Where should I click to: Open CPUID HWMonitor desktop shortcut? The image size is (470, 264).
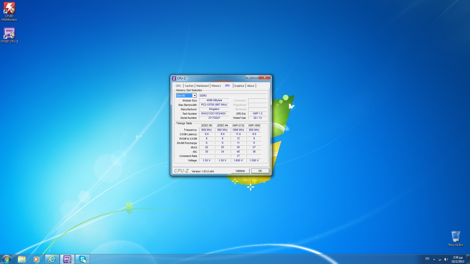click(x=9, y=11)
